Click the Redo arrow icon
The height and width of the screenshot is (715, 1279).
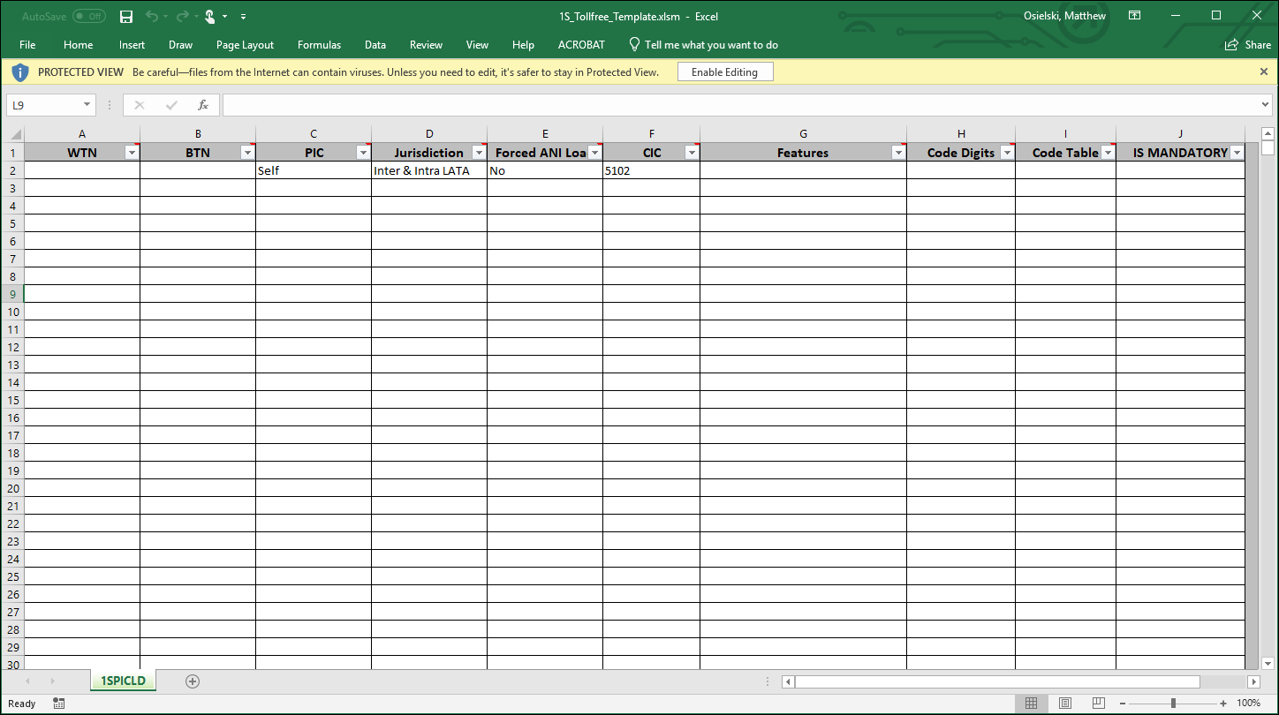[181, 17]
